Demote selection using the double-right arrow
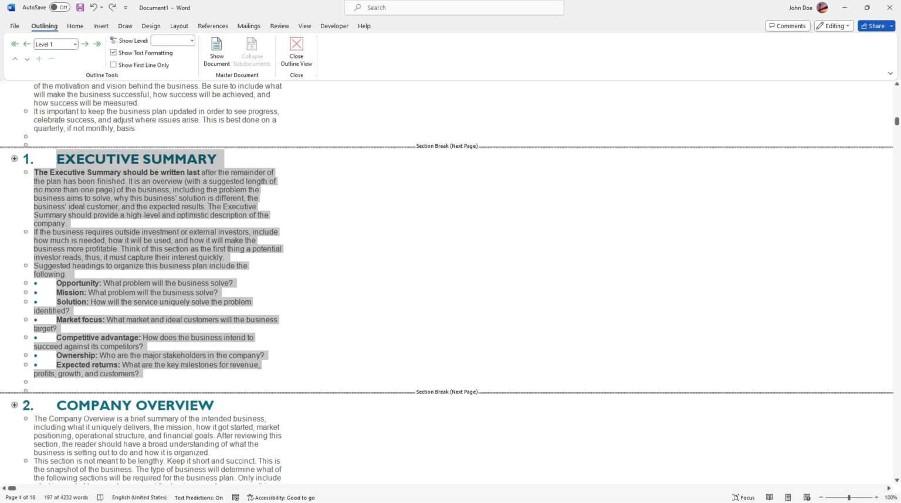The height and width of the screenshot is (503, 901). [97, 43]
